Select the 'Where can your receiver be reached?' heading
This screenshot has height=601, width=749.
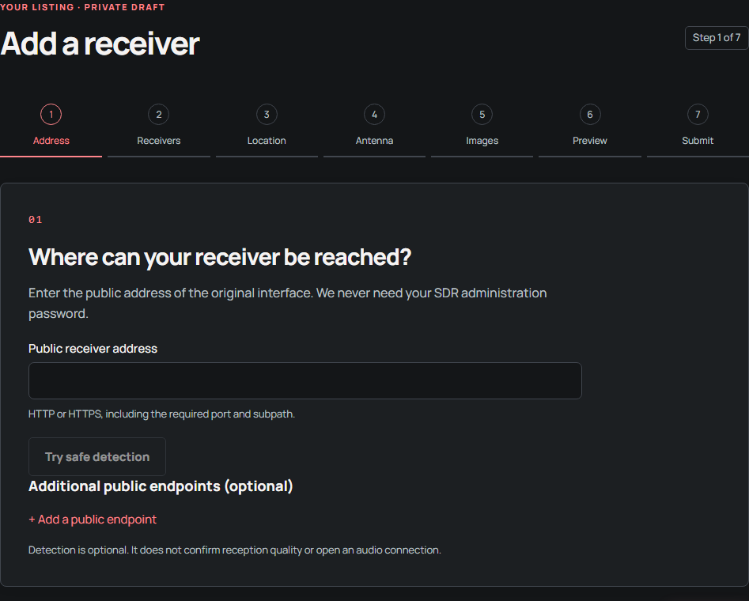[220, 257]
